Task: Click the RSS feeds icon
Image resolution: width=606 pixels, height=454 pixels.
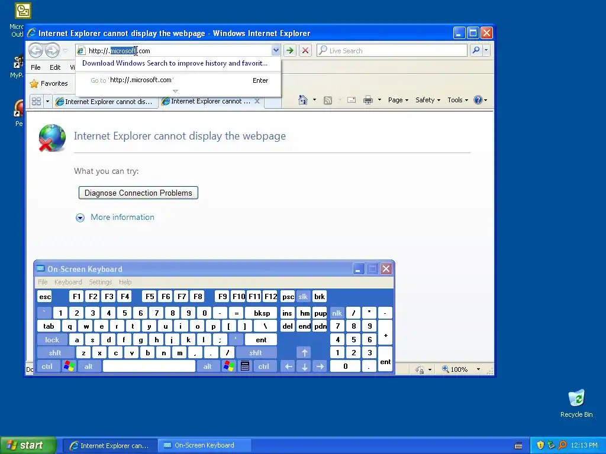Action: (x=328, y=100)
